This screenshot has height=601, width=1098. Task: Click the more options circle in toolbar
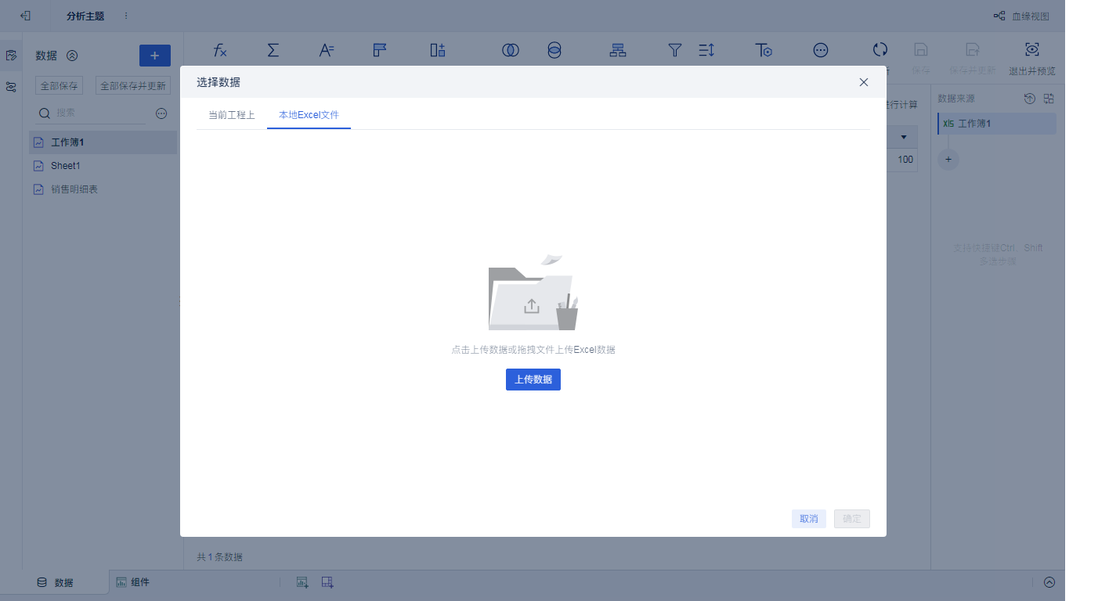pyautogui.click(x=821, y=50)
